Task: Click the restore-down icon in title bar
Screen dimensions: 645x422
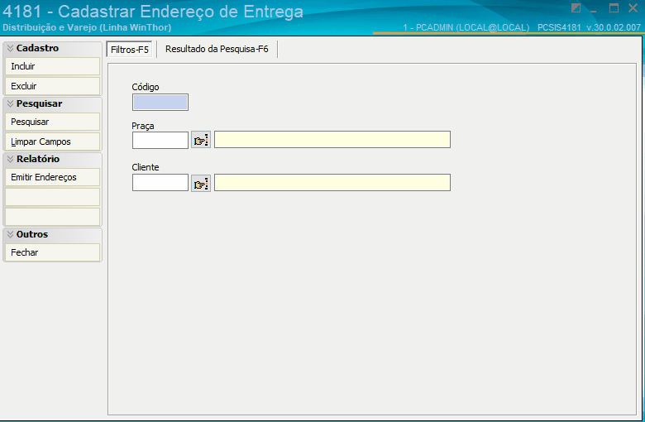Action: (x=576, y=7)
